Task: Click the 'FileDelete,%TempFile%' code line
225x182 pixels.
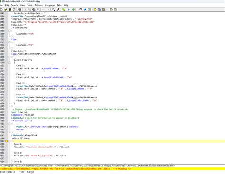Action: [24, 135]
